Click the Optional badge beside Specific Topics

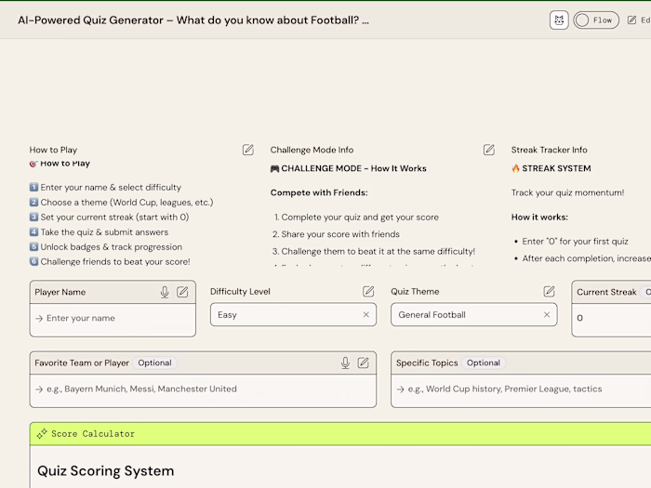tap(484, 363)
